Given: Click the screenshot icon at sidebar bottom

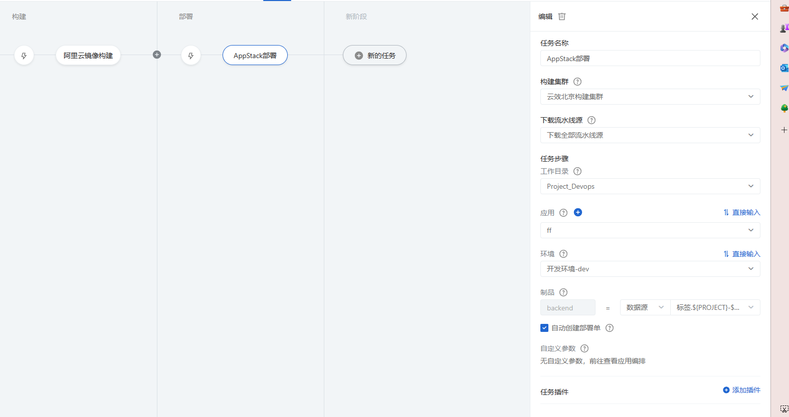Looking at the screenshot, I should (x=784, y=409).
